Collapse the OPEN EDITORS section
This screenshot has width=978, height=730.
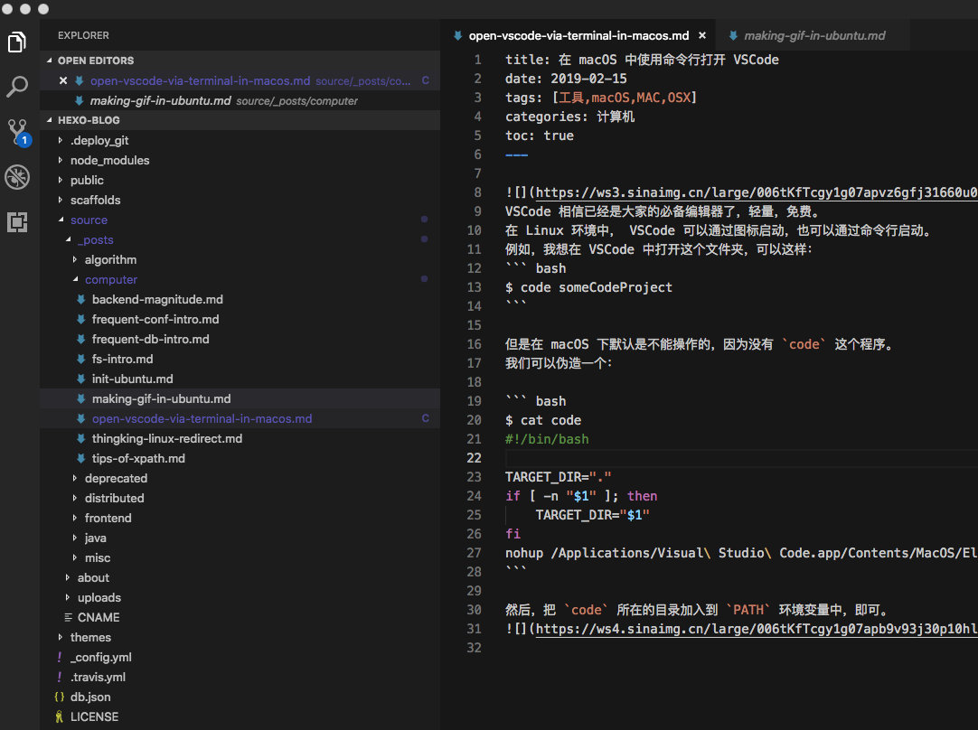tap(95, 61)
